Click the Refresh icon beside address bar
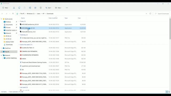 tap(150, 14)
